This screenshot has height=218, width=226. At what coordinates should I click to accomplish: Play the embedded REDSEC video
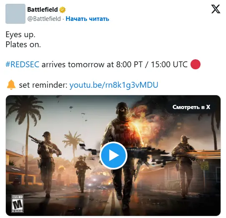(113, 155)
